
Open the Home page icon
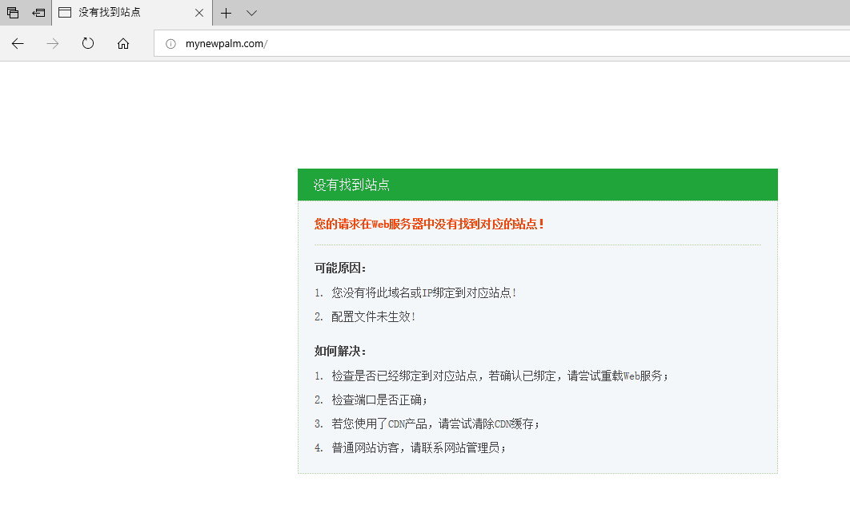tap(123, 43)
